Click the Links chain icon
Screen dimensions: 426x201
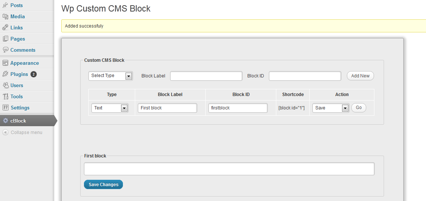(x=5, y=28)
